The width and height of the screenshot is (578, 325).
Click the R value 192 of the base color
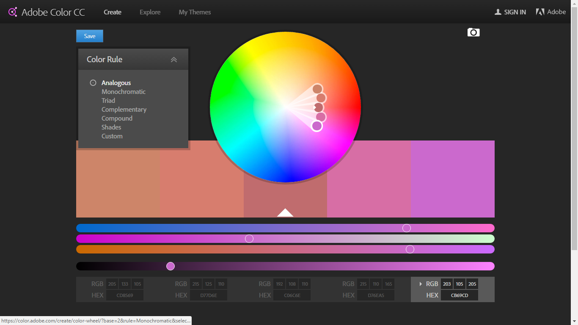point(279,284)
